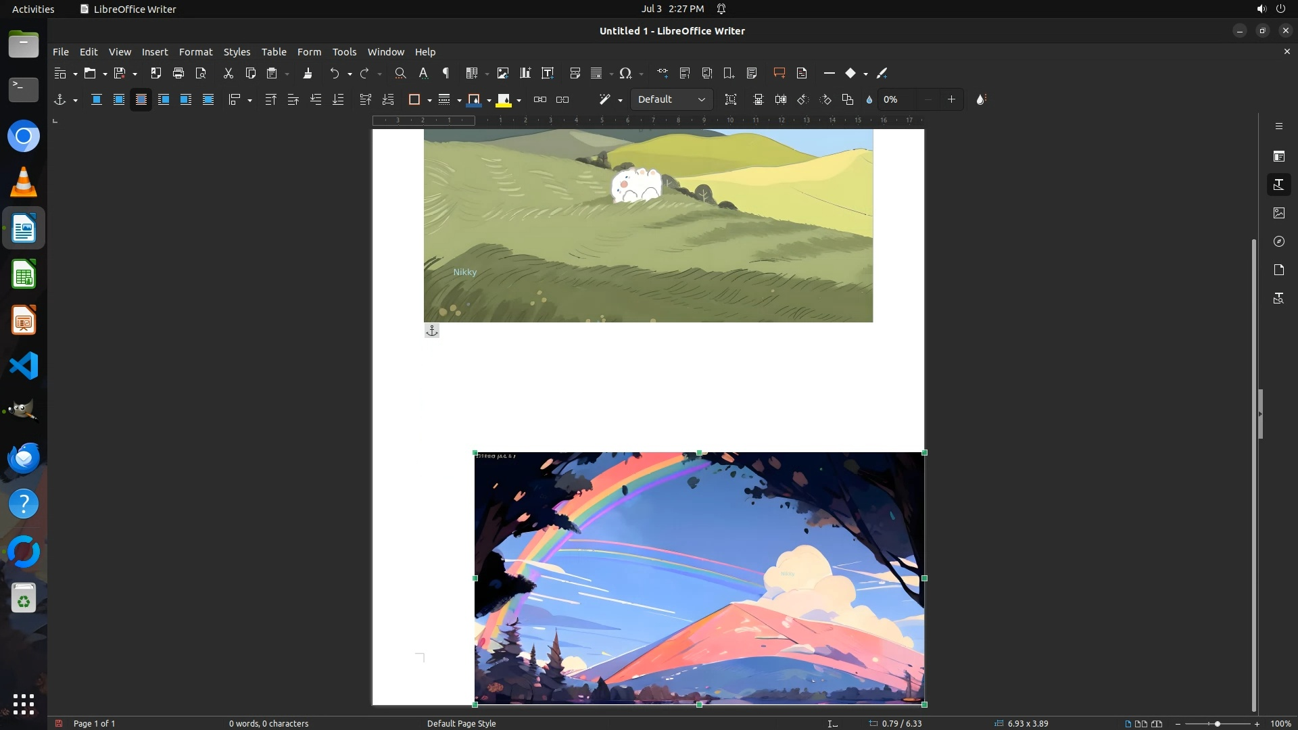
Task: Open the Format menu
Action: [x=195, y=52]
